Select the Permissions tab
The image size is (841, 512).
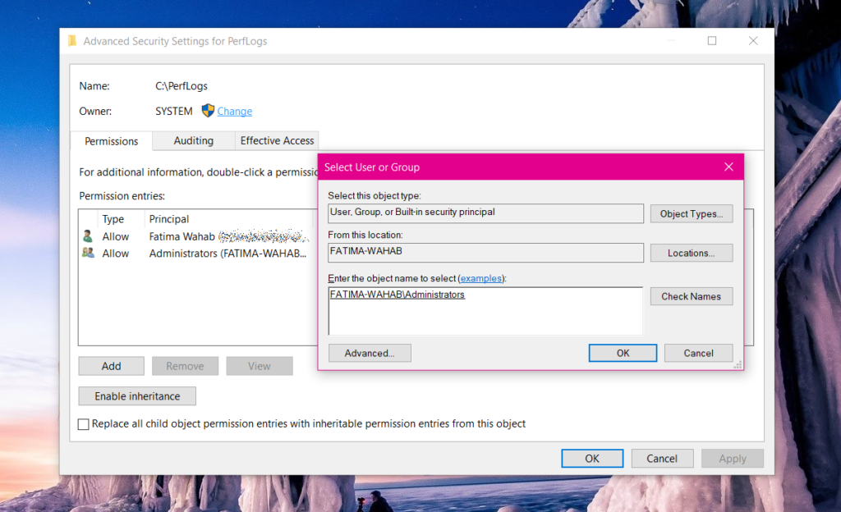[110, 141]
